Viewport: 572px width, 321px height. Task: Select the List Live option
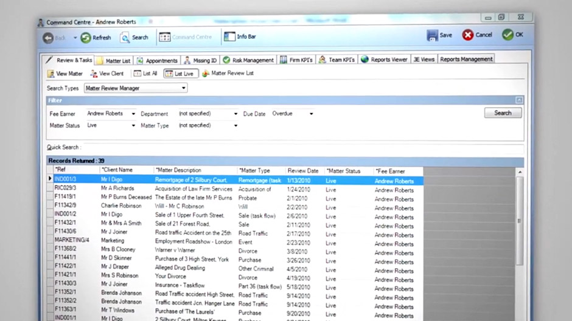pyautogui.click(x=181, y=74)
